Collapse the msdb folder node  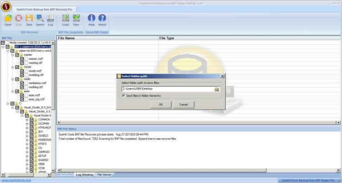pos(13,79)
